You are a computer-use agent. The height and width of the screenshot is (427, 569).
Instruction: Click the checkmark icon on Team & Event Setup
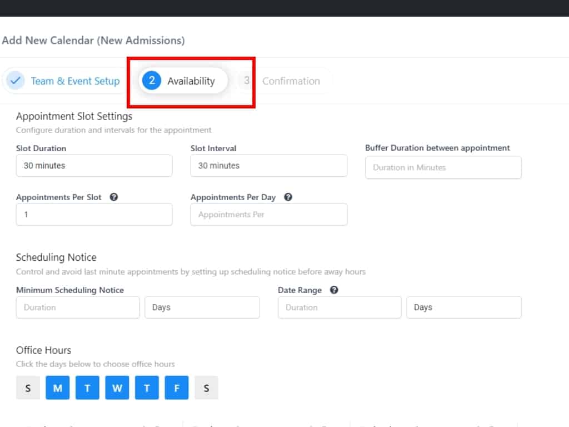16,81
